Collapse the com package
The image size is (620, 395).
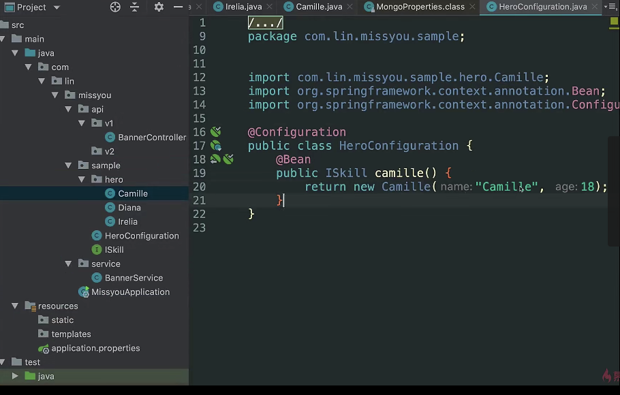click(x=29, y=67)
